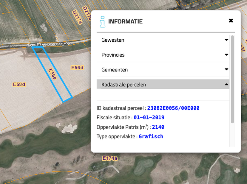Click parcel ID 23082E0056/00E000

[x=173, y=108]
